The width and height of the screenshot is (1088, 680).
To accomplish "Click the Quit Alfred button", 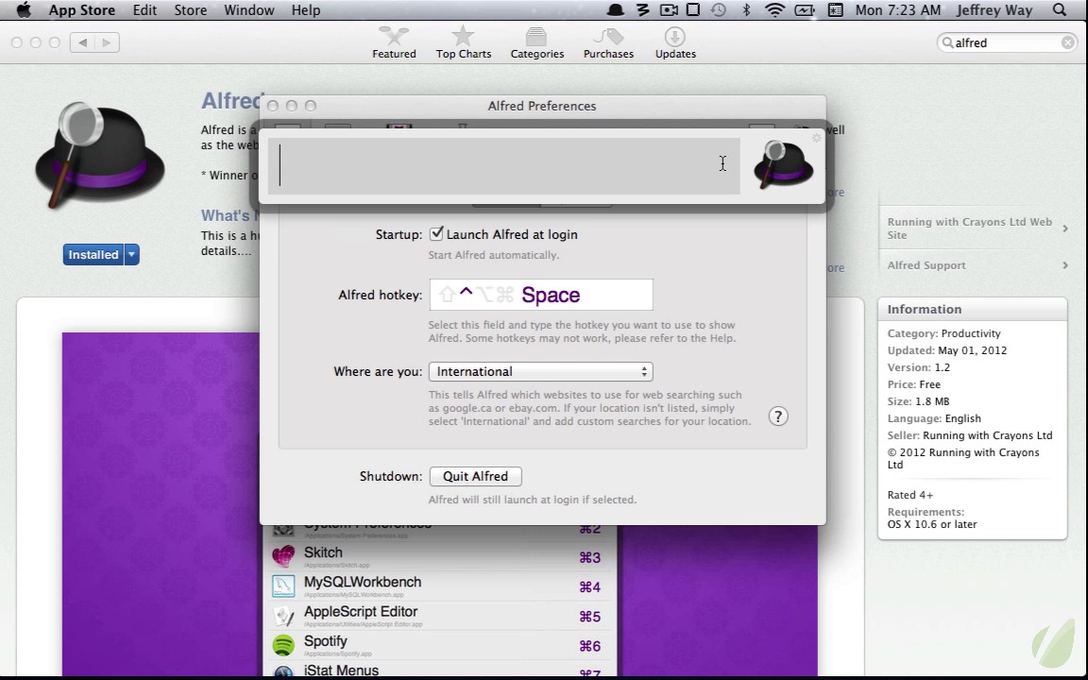I will point(475,476).
